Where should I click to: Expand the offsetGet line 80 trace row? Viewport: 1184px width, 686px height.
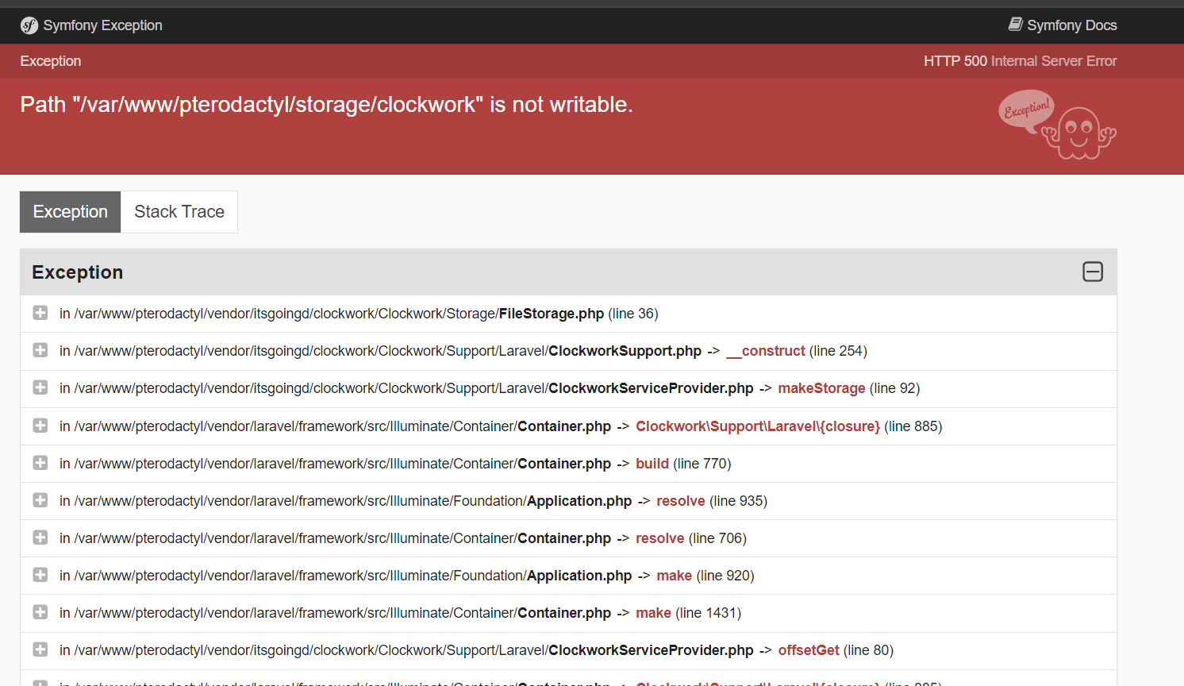(x=40, y=649)
